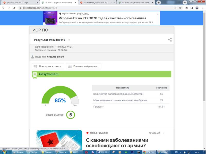Open the new tab with plus button
The width and height of the screenshot is (206, 154).
pyautogui.click(x=159, y=3)
